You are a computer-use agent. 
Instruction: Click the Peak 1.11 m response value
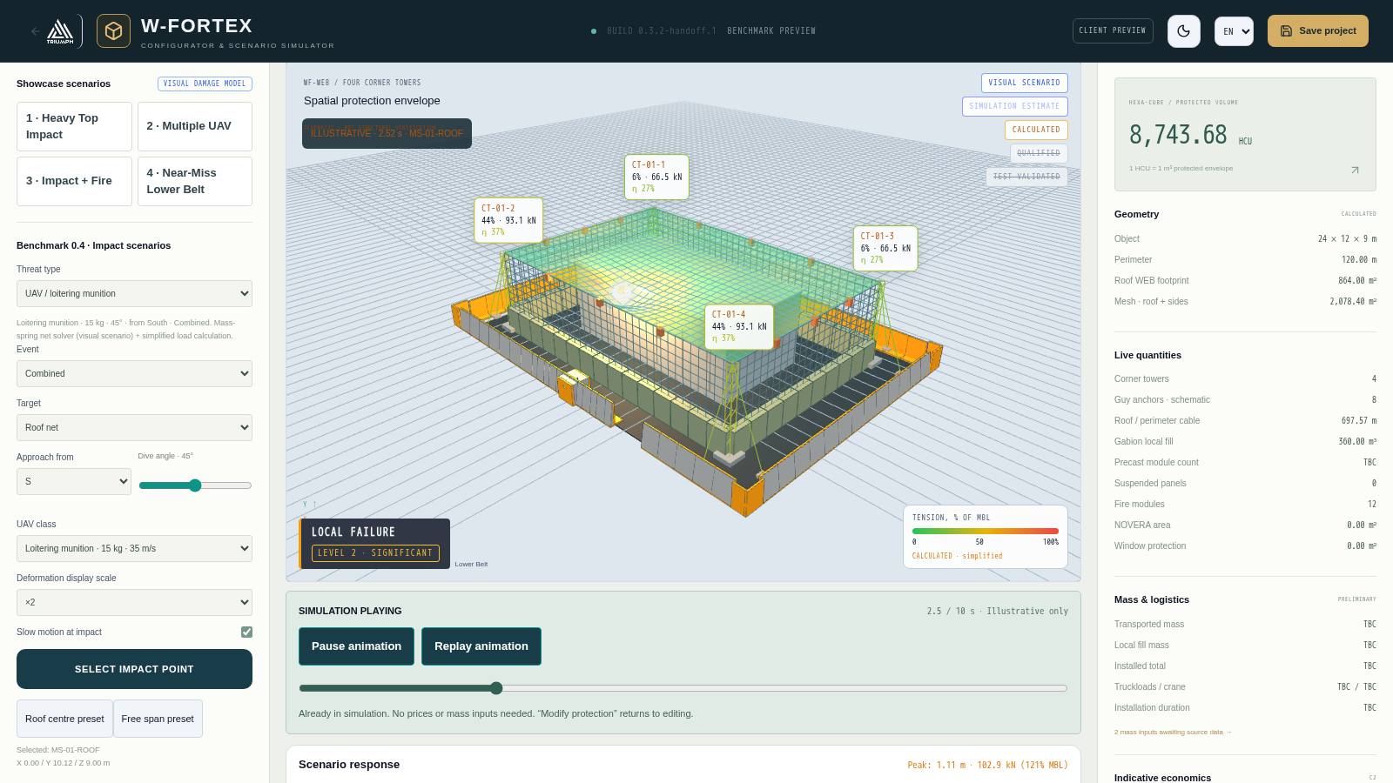[x=987, y=766]
